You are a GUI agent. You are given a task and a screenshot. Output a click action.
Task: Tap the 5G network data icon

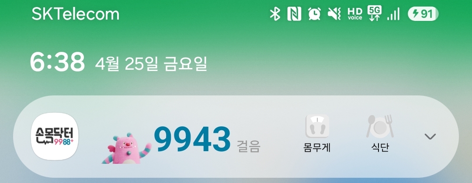click(375, 14)
